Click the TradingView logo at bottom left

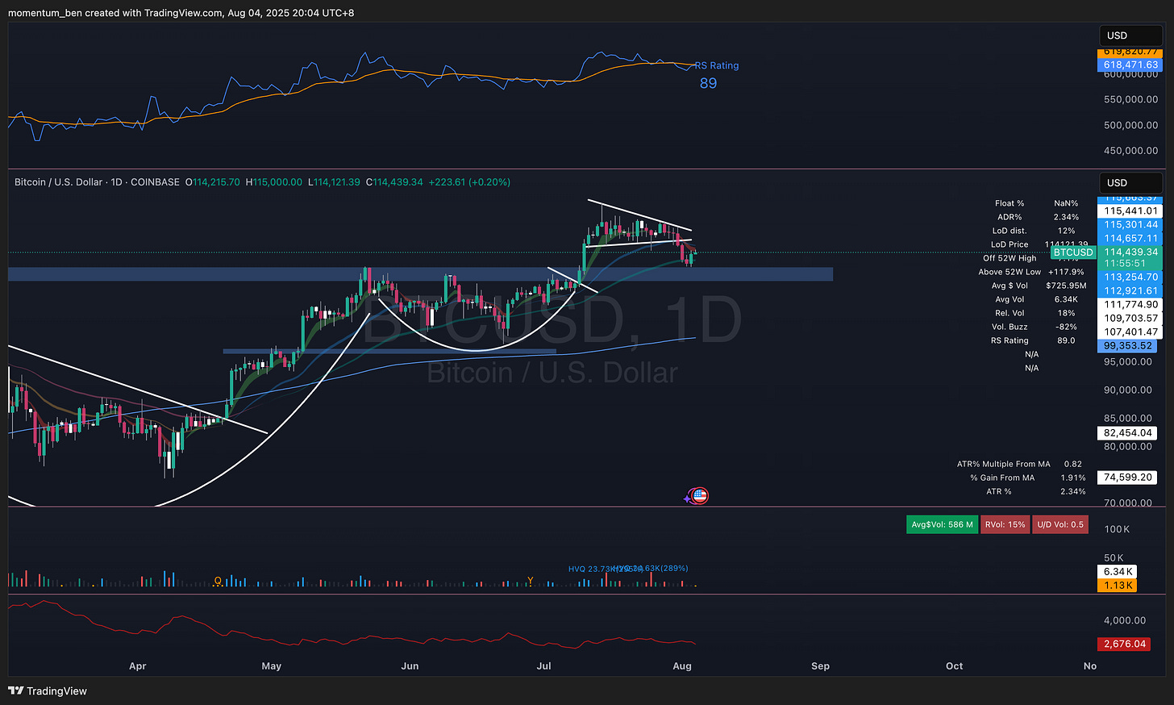[48, 691]
